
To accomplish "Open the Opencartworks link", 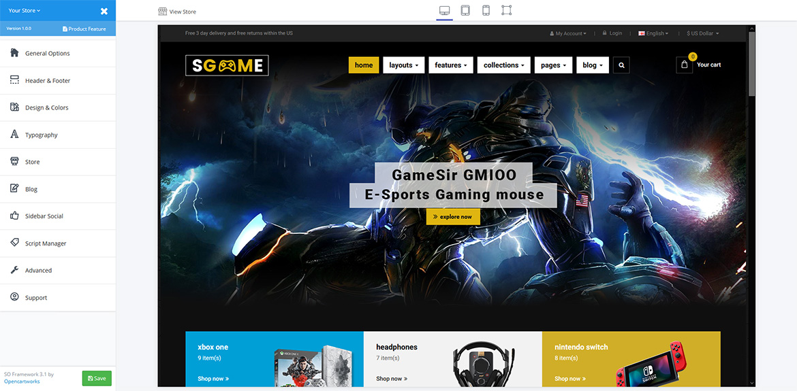I will pos(22,381).
